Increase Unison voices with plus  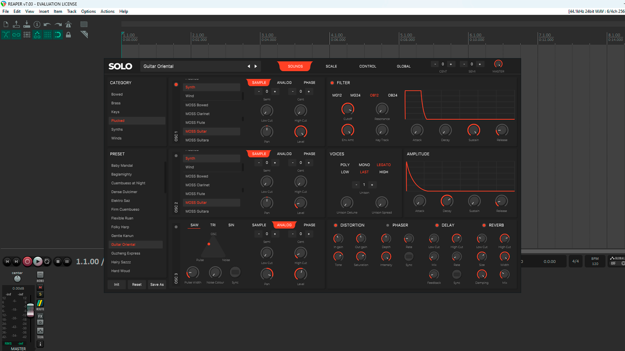[372, 185]
